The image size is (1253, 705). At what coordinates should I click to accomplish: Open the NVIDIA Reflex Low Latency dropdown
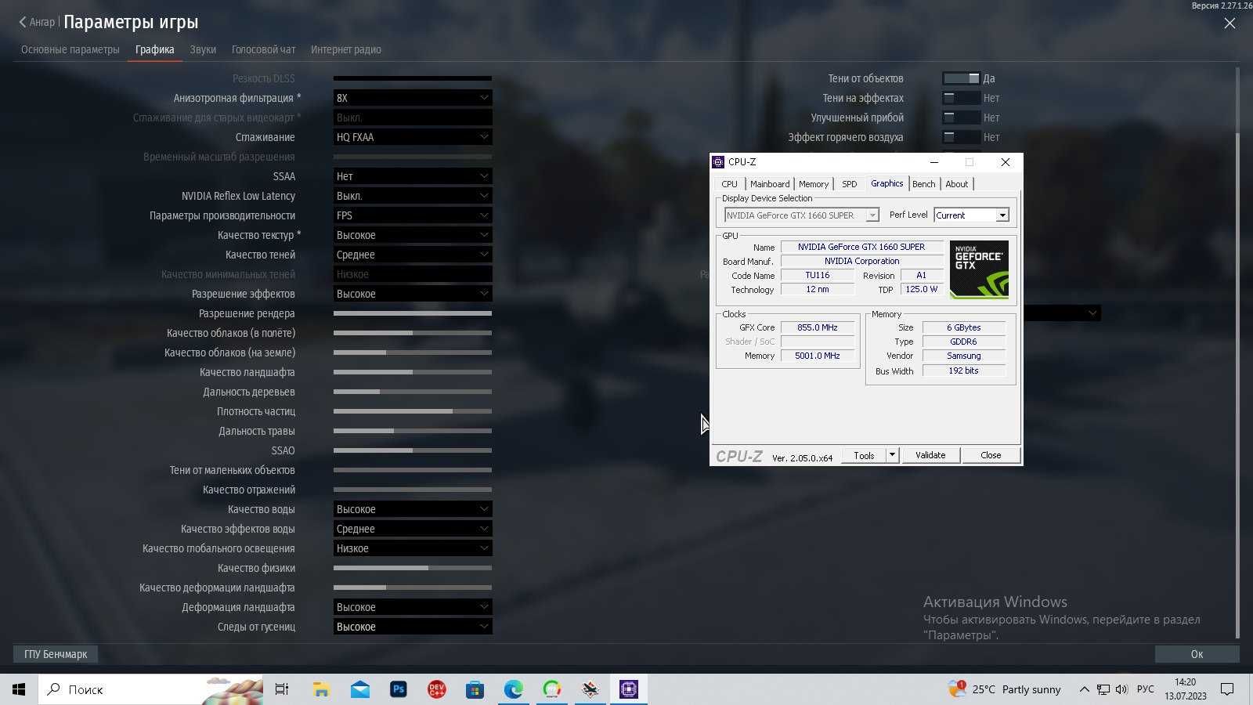tap(413, 196)
